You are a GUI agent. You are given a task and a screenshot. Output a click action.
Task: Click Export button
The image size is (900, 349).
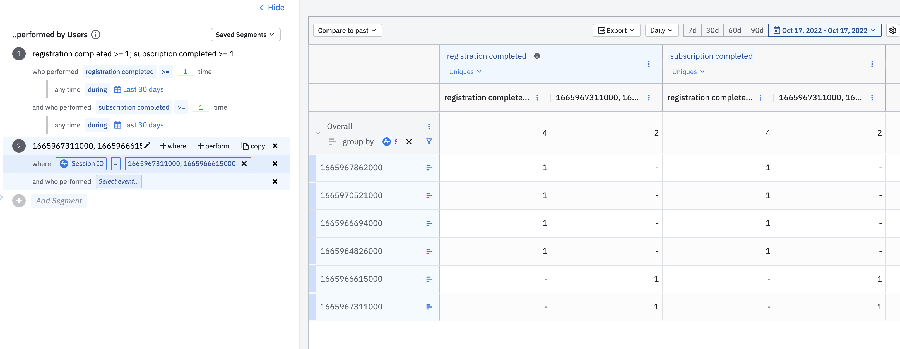point(616,30)
